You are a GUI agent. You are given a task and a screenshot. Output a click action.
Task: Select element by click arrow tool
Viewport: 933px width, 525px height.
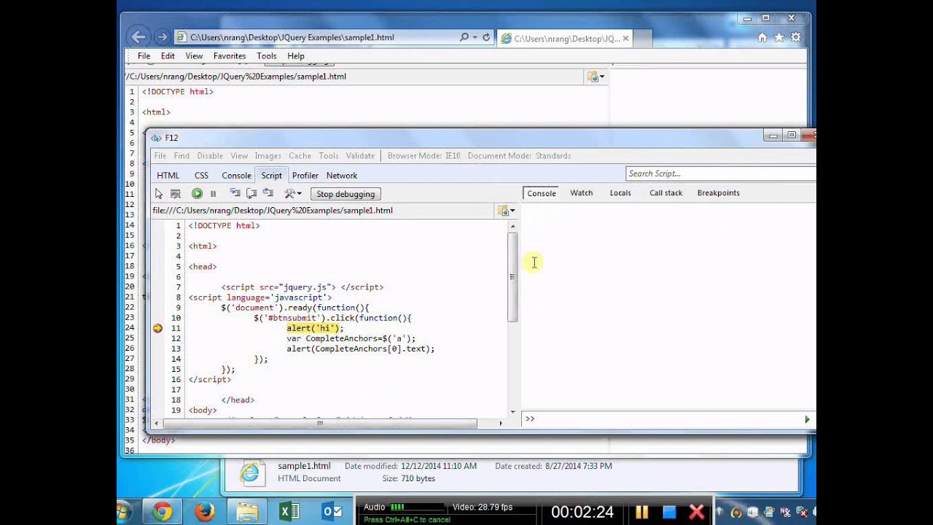pyautogui.click(x=159, y=194)
